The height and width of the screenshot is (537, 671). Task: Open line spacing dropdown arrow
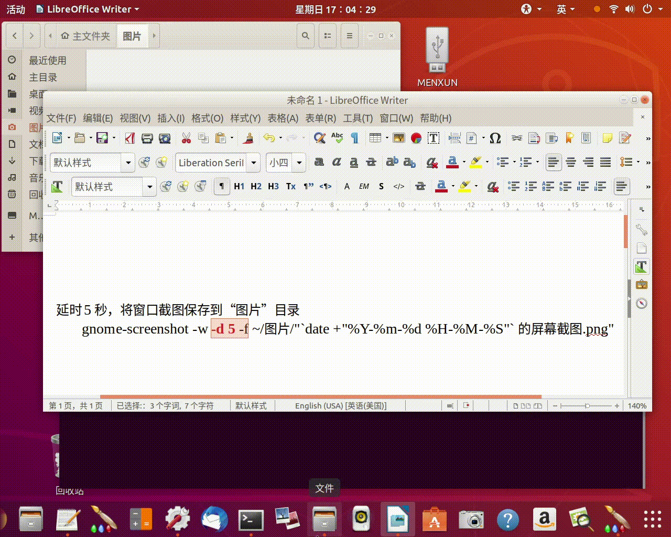(x=638, y=163)
